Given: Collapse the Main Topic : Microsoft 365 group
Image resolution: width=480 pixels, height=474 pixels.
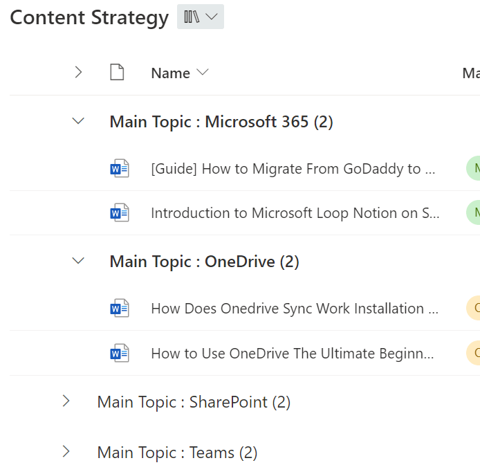Looking at the screenshot, I should point(78,120).
